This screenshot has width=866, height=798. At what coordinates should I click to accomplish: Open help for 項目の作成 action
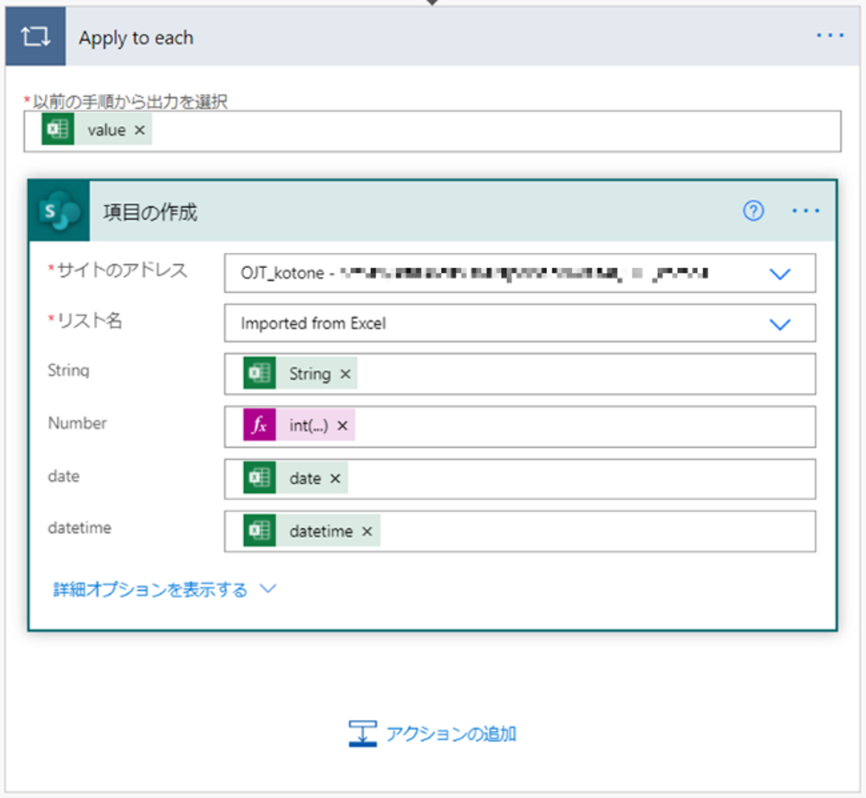click(753, 211)
